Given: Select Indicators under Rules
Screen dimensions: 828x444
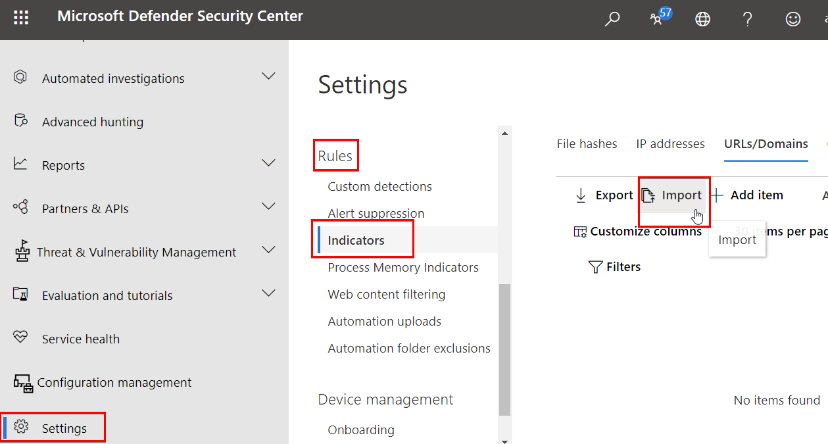Looking at the screenshot, I should coord(356,240).
